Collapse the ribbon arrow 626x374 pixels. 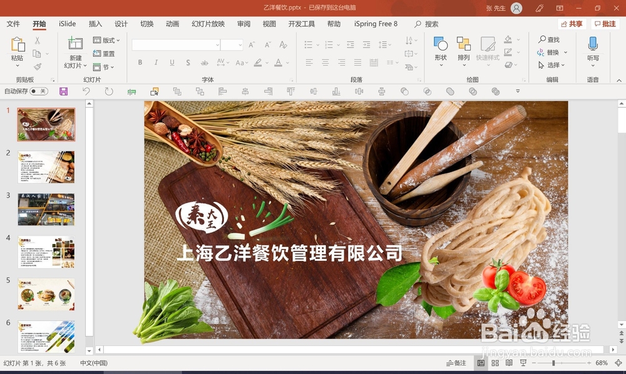click(619, 80)
